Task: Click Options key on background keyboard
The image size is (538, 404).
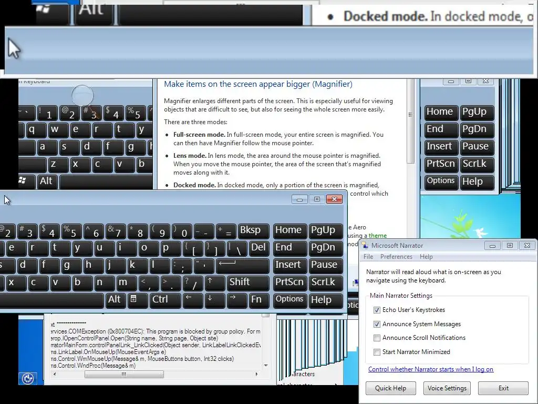Action: coord(441,181)
